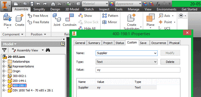Viewport: 201px width, 97px height.
Task: Click the Value column header in property list
Action: 114,82
